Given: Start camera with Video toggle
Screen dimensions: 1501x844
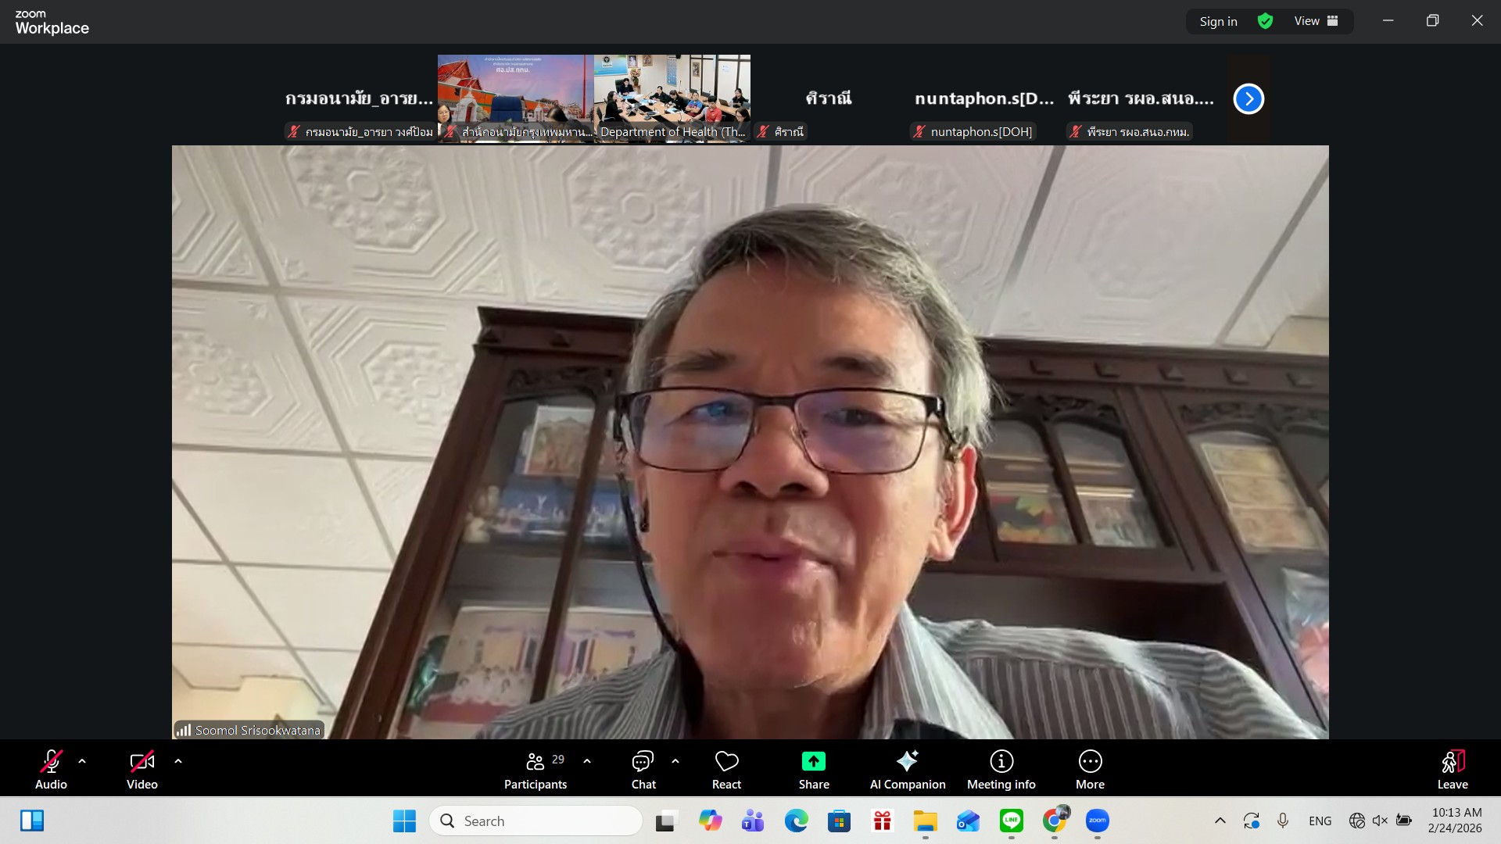Looking at the screenshot, I should 142,761.
